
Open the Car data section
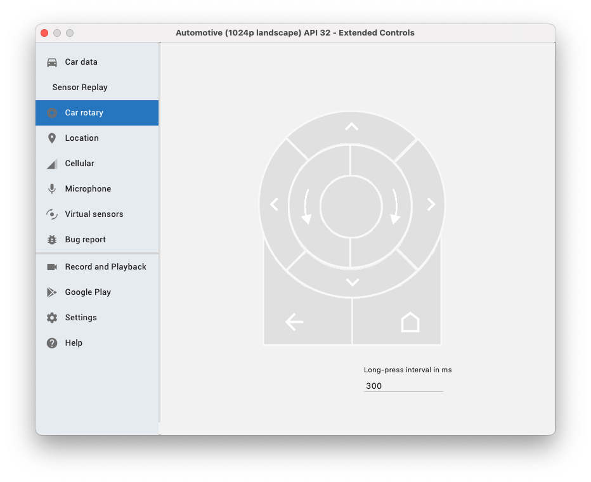click(81, 62)
